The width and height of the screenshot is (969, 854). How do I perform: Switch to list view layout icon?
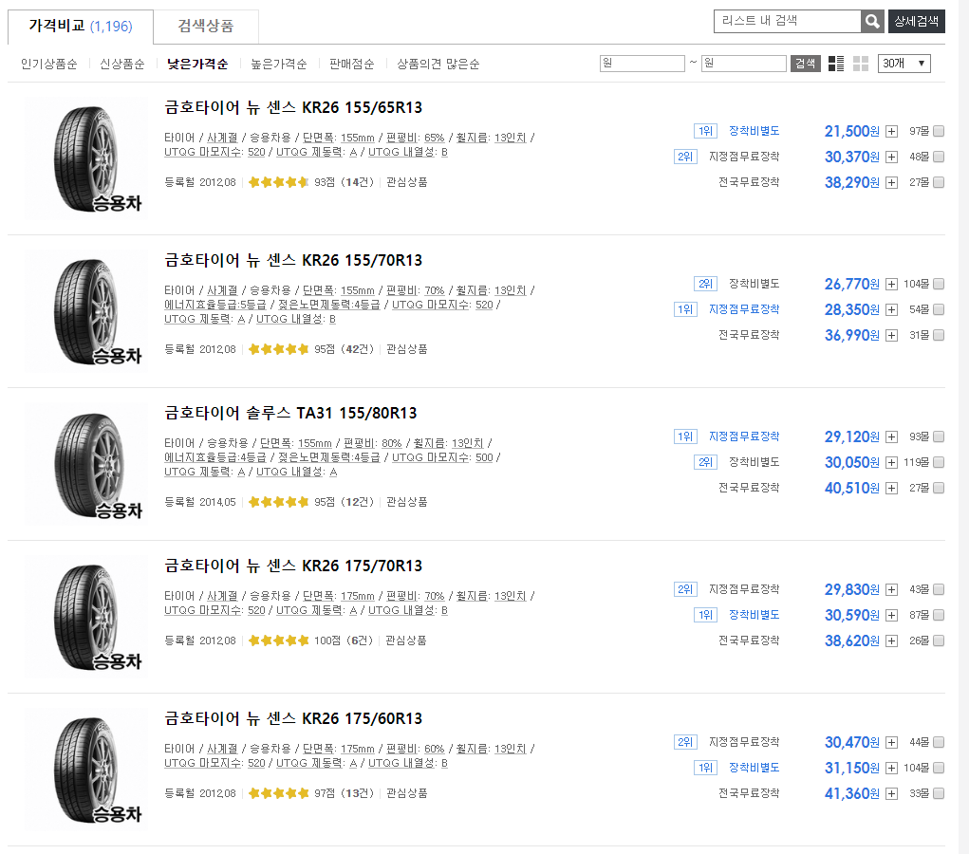pyautogui.click(x=836, y=64)
